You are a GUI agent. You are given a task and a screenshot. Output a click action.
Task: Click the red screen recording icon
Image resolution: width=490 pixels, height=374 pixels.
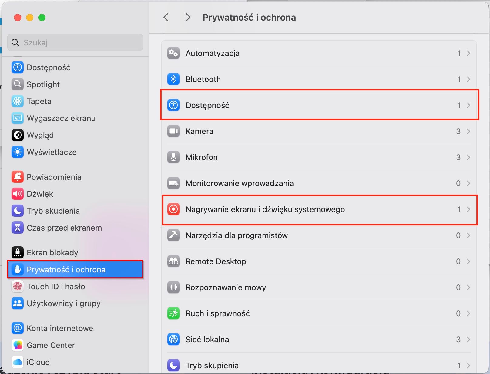[x=173, y=209]
